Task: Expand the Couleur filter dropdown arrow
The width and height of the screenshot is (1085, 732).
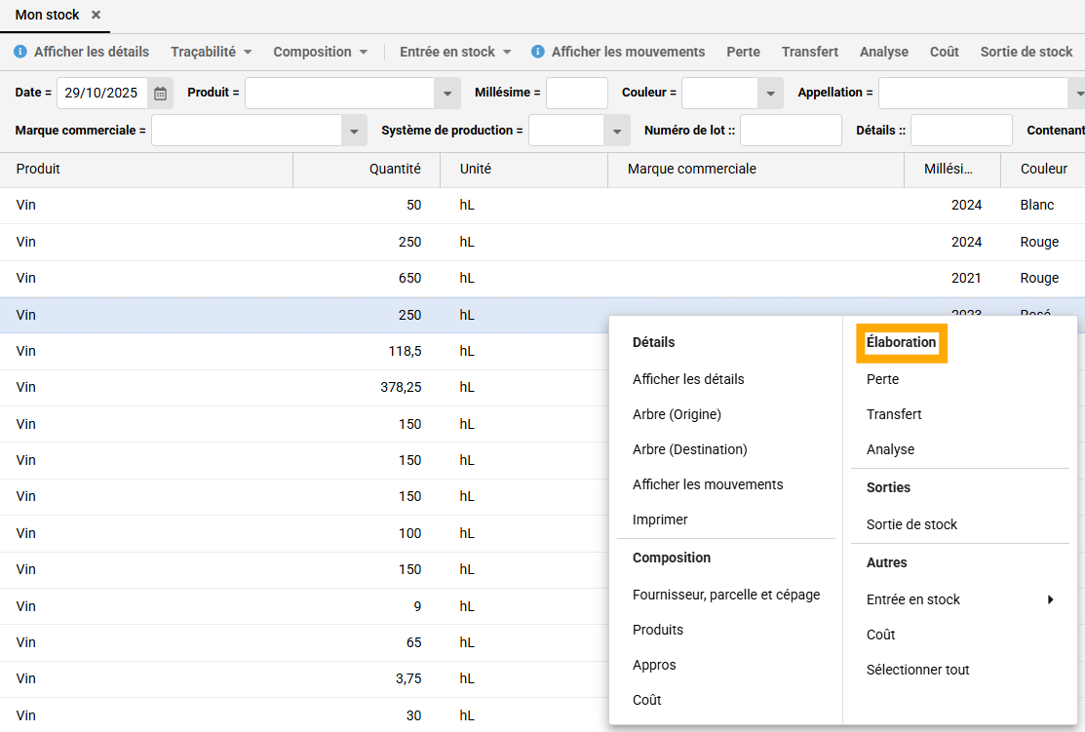Action: (770, 94)
